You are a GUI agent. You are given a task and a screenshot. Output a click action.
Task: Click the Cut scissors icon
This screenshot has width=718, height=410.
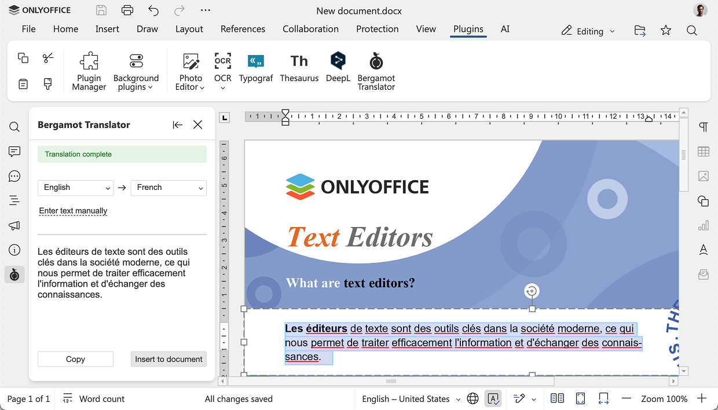point(48,58)
